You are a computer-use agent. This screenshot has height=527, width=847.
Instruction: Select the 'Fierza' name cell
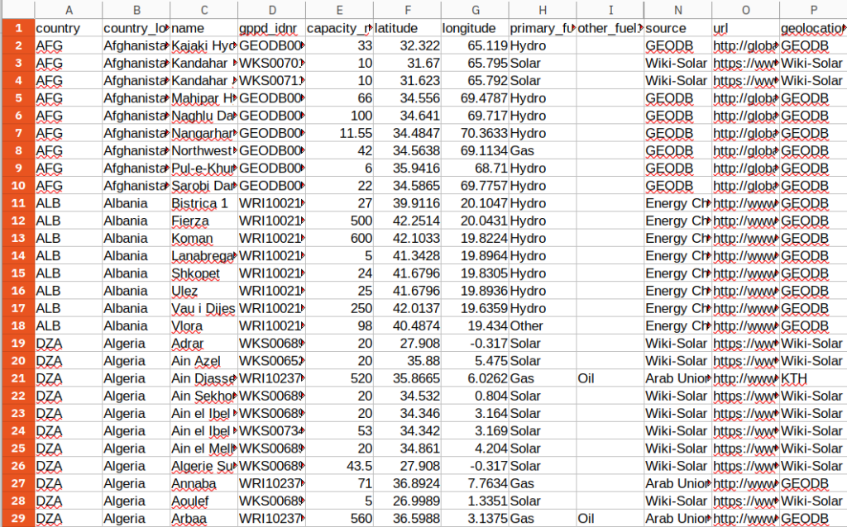(204, 221)
